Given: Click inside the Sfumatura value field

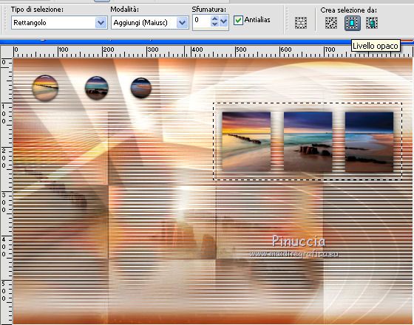Looking at the screenshot, I should pos(202,21).
